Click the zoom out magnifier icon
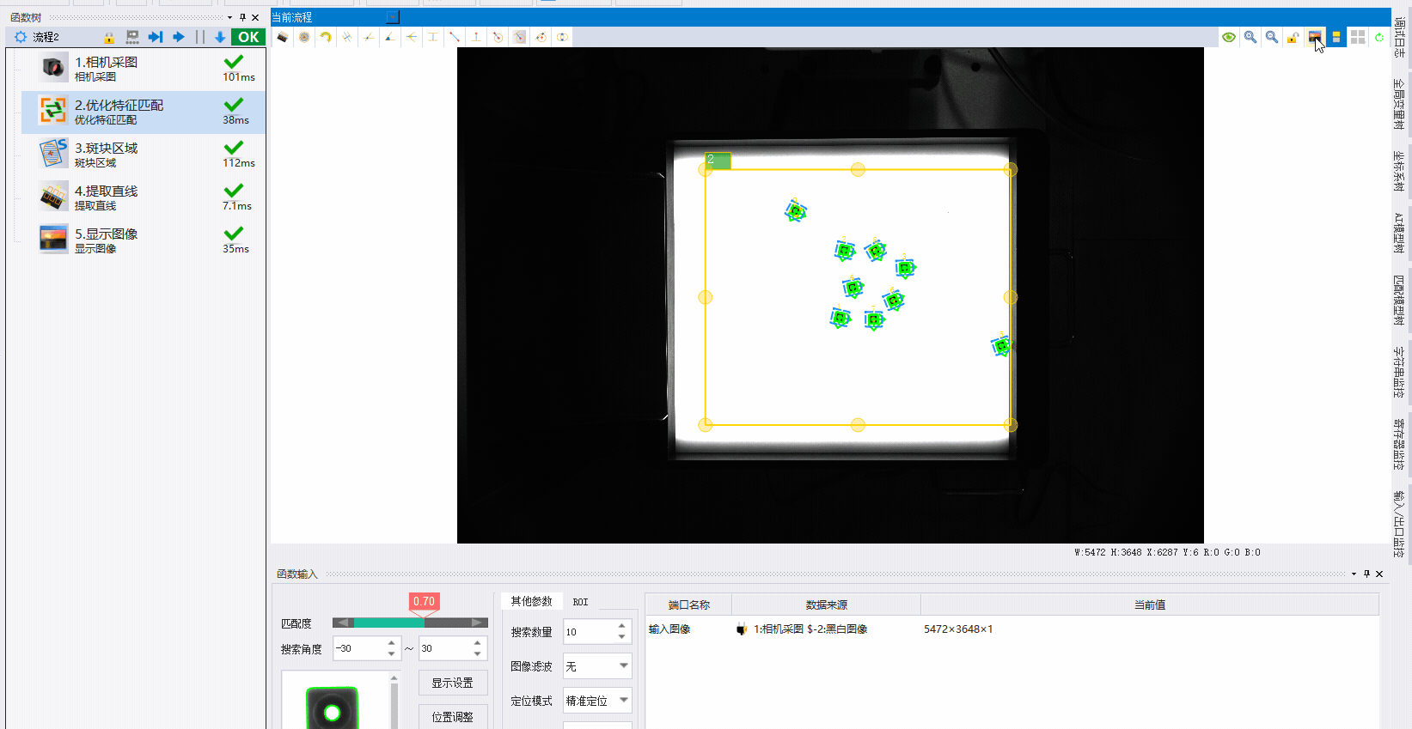Screen dimensions: 1412x729 click(x=1272, y=37)
